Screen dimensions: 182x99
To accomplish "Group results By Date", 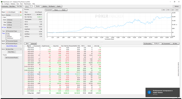I will 175,44.
